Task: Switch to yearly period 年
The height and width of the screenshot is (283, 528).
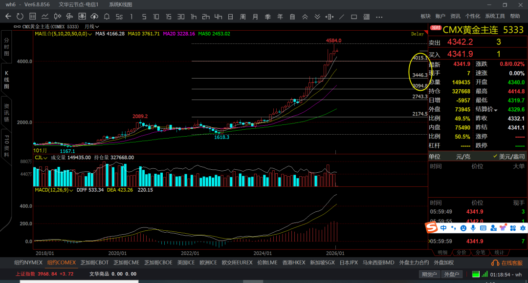Action: 280,17
